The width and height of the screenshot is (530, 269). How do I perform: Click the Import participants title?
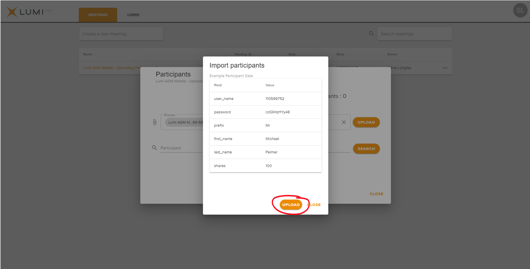[x=237, y=65]
